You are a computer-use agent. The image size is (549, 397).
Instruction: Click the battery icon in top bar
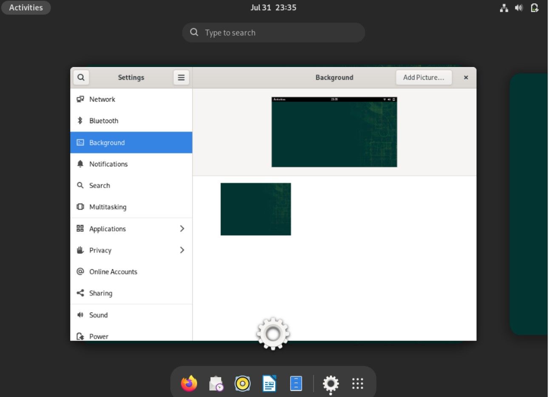pos(535,8)
